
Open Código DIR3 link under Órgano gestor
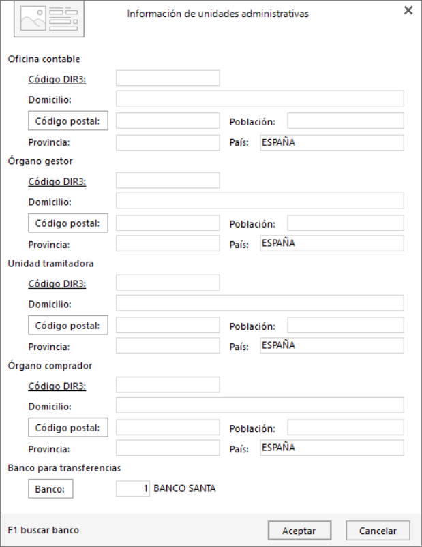pyautogui.click(x=57, y=182)
